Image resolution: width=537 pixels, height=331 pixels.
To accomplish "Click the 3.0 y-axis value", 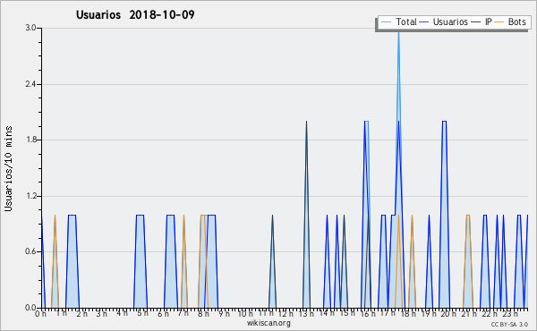I will point(30,28).
